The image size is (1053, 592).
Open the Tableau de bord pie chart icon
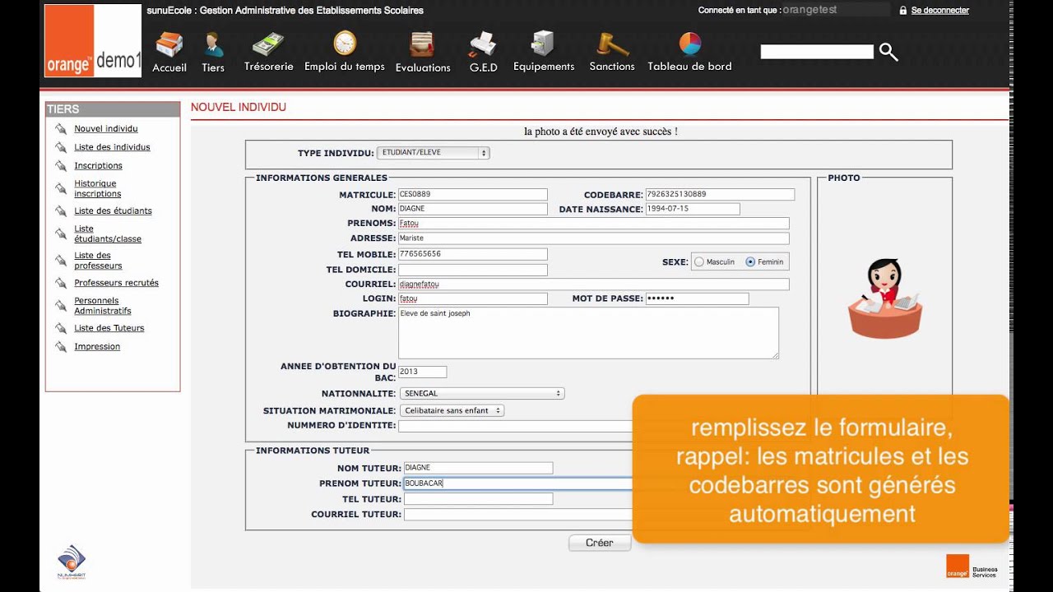[x=689, y=43]
